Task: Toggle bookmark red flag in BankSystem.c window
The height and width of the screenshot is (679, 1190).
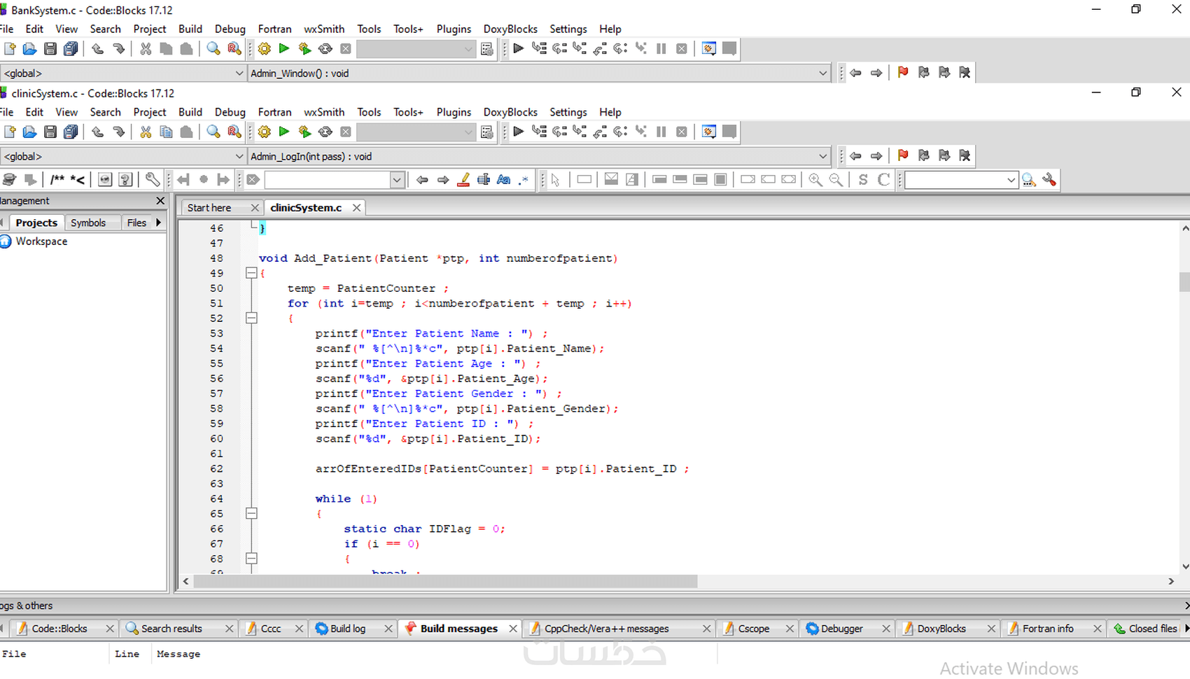Action: point(903,72)
